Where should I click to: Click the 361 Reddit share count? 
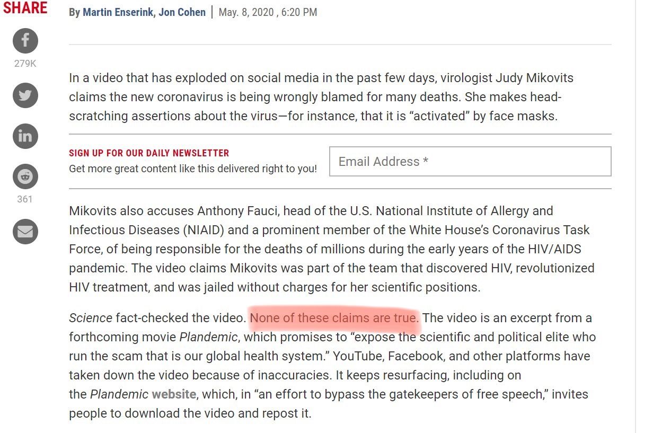tap(25, 199)
